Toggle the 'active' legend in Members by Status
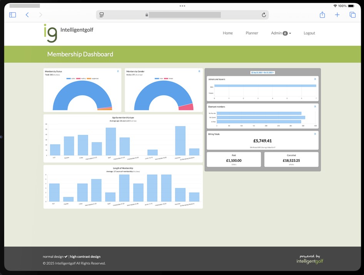Screen dimensions: 364x275 [70, 79]
